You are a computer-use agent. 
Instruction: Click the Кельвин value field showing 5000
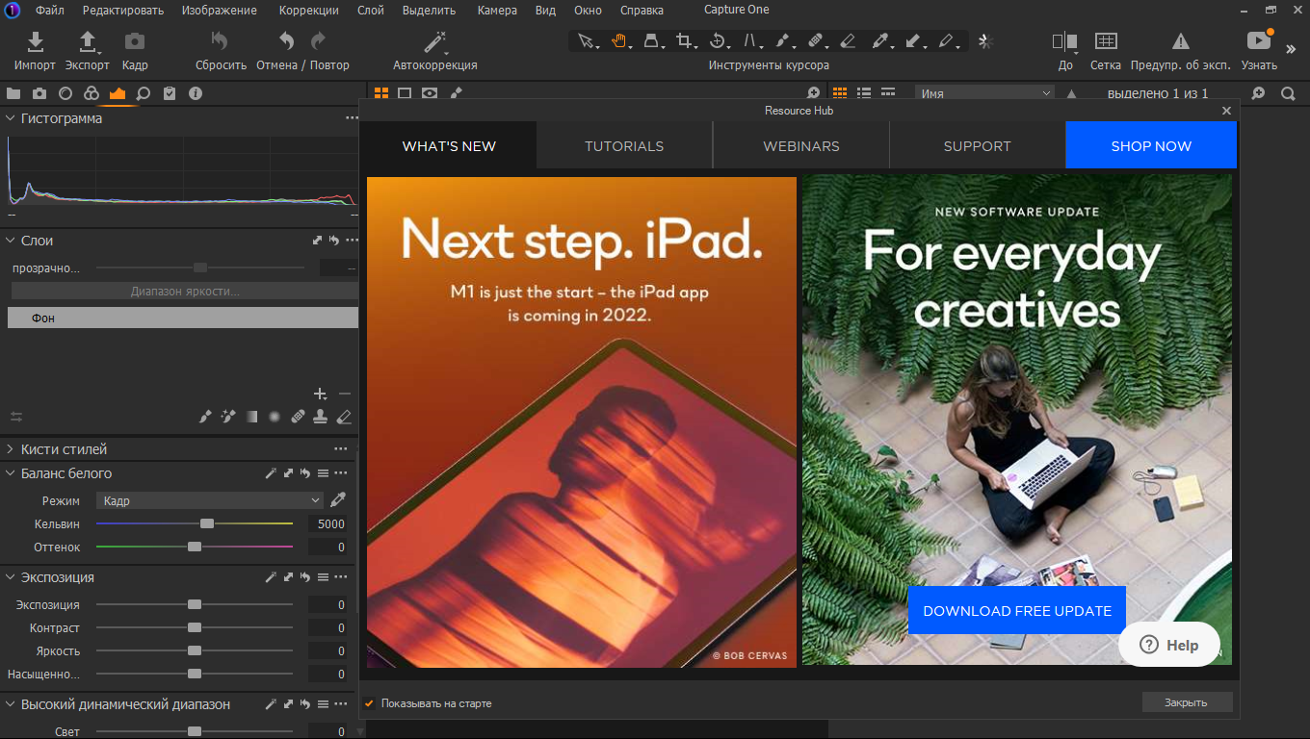[327, 524]
